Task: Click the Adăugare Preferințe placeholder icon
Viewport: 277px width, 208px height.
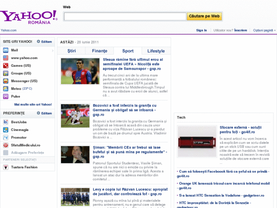Action: click(6, 153)
